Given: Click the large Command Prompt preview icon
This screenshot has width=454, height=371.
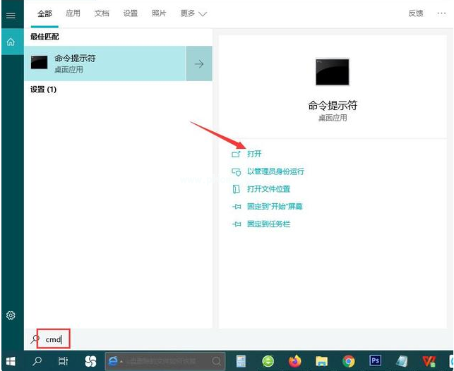Looking at the screenshot, I should pos(332,72).
